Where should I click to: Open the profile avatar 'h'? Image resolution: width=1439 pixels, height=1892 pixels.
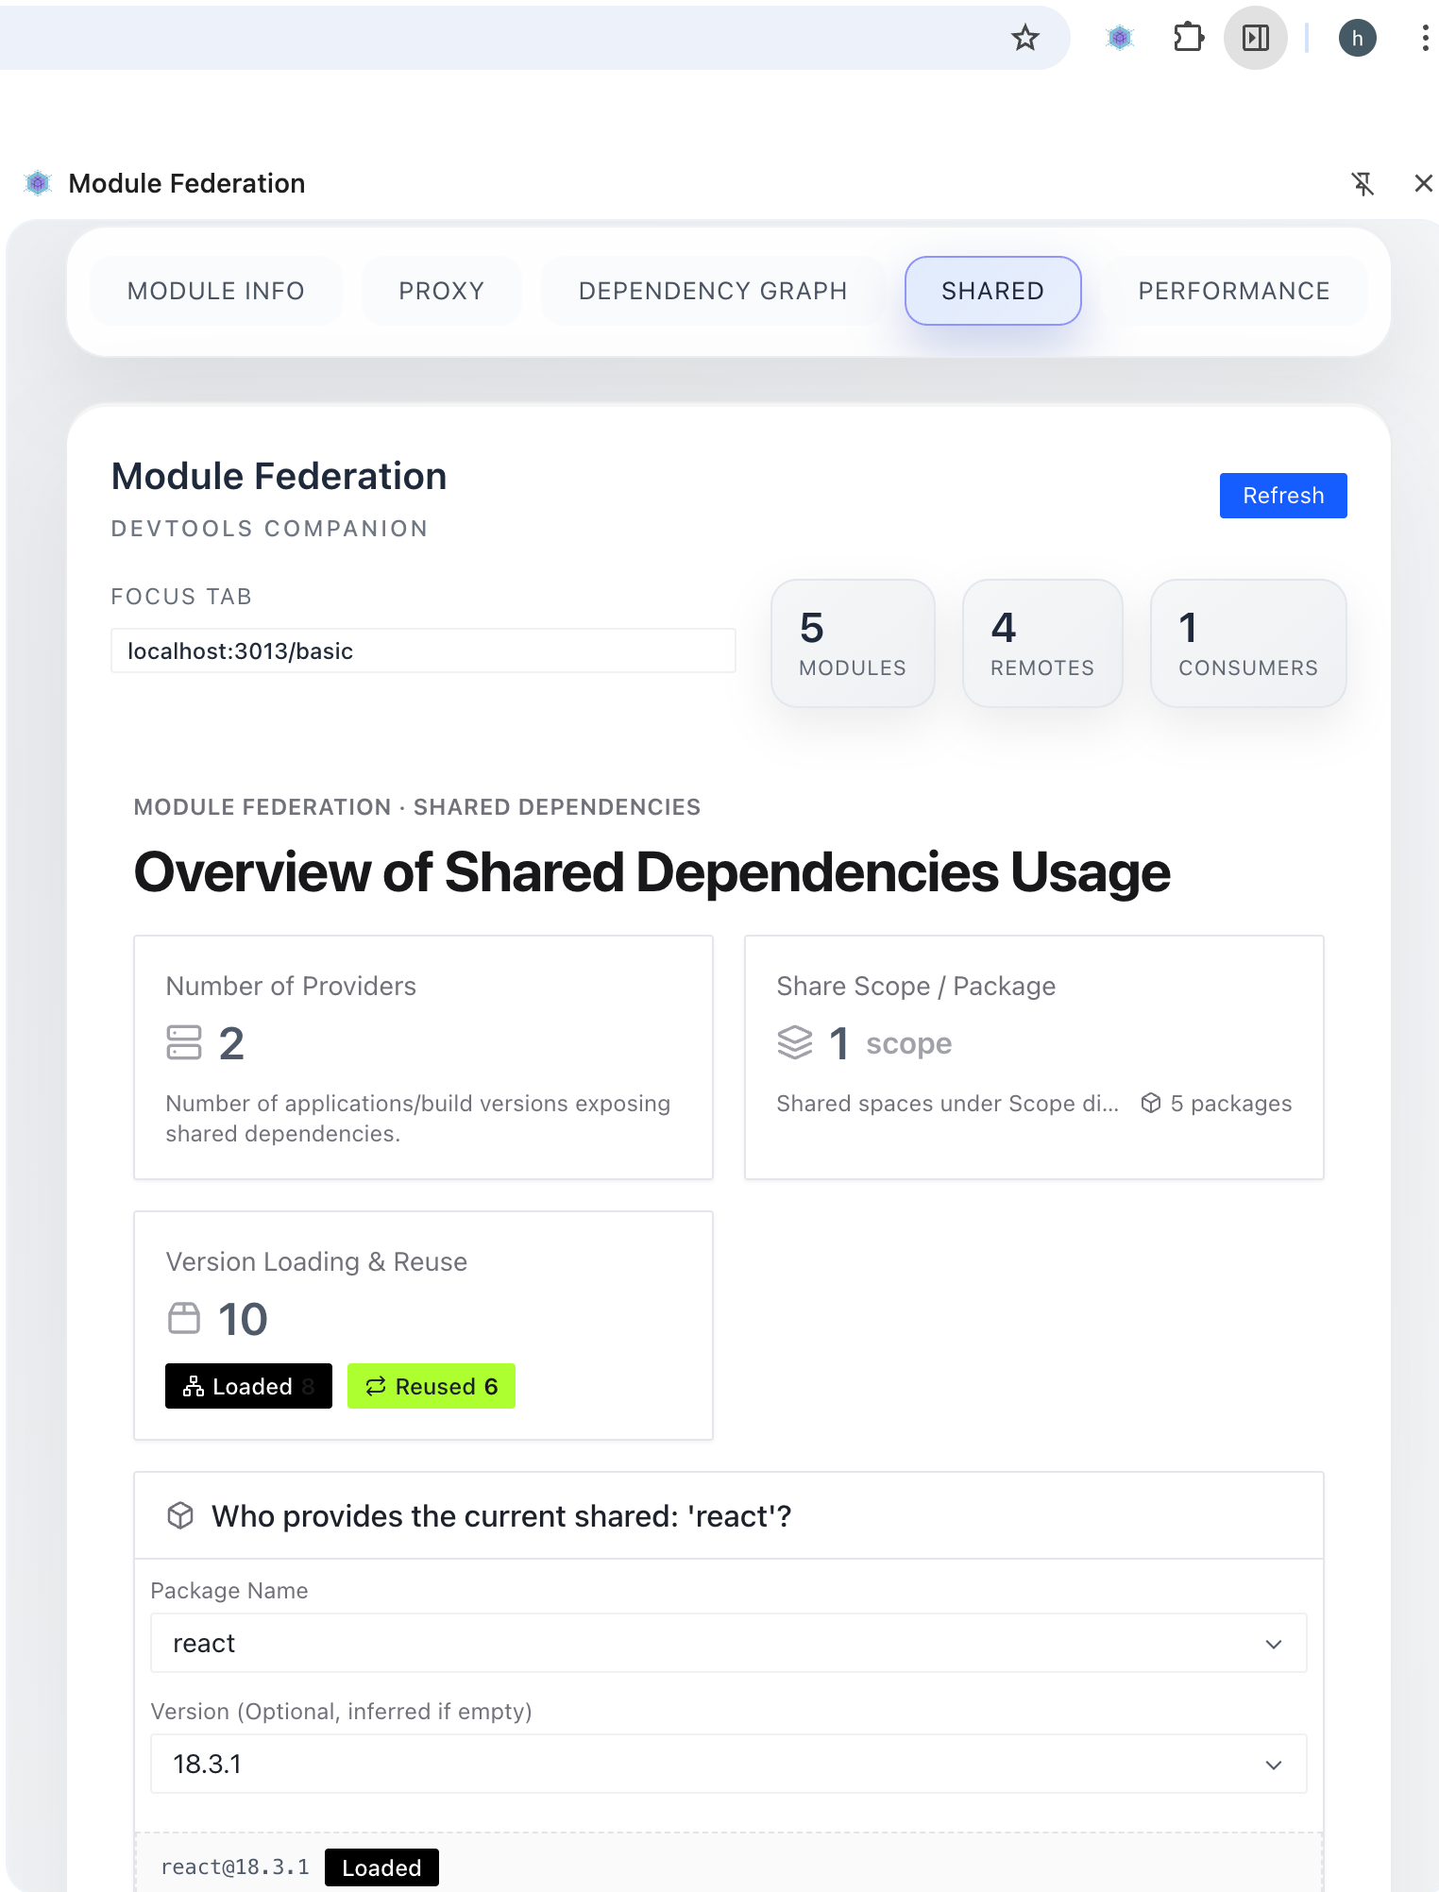(x=1357, y=38)
